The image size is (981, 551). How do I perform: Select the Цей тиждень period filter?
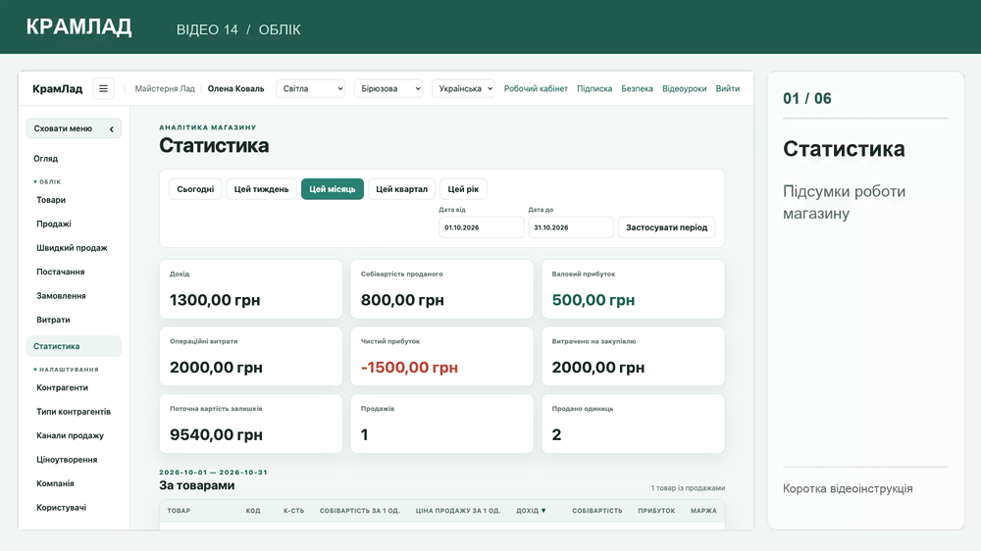[x=262, y=189]
